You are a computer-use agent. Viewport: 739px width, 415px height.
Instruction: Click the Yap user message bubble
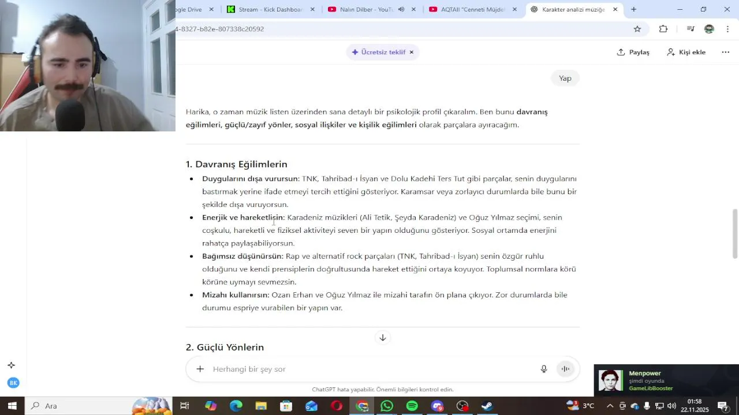coord(565,78)
